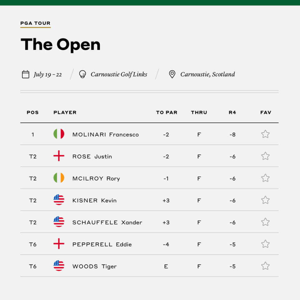Click the Ireland flag beside McIlroy
This screenshot has height=300, width=300.
coord(59,178)
